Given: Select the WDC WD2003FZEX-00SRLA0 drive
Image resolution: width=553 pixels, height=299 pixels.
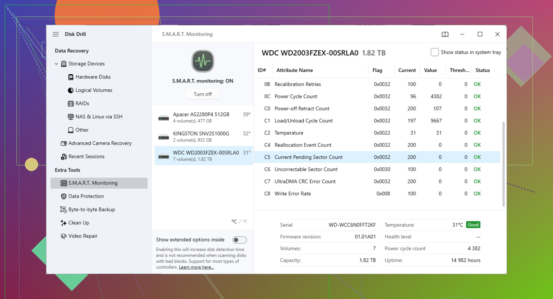Looking at the screenshot, I should pyautogui.click(x=204, y=156).
